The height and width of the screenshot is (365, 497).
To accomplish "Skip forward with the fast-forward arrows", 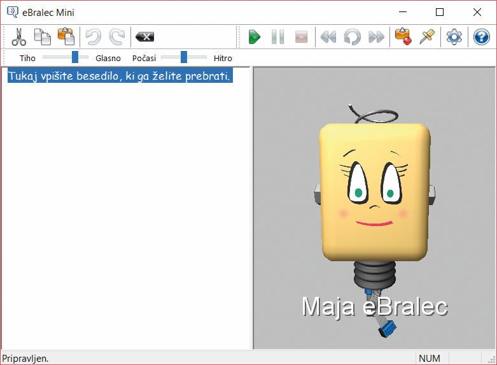I will 376,37.
